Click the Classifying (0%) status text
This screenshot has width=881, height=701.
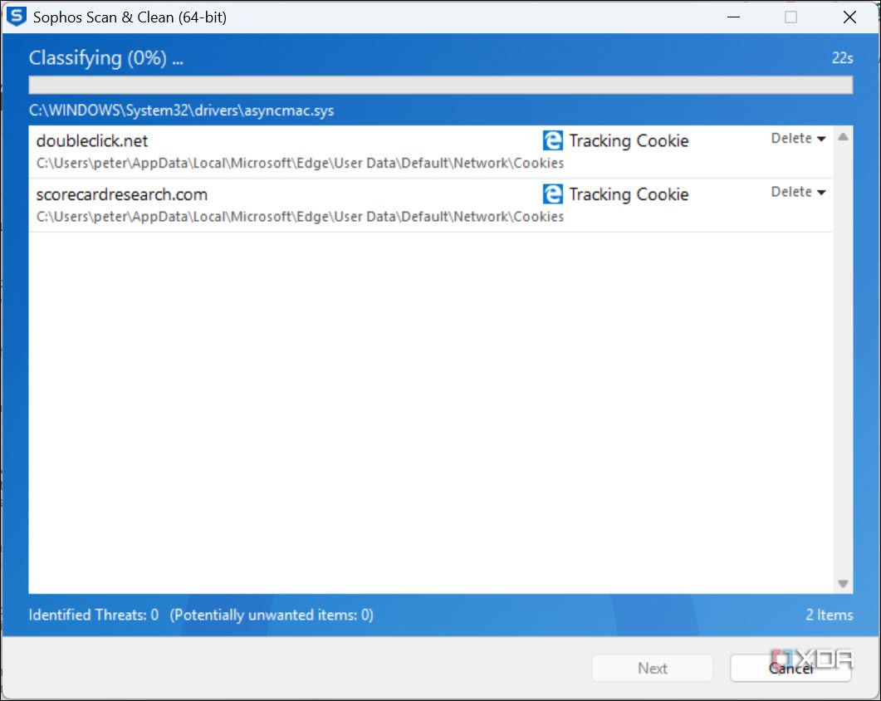[106, 58]
